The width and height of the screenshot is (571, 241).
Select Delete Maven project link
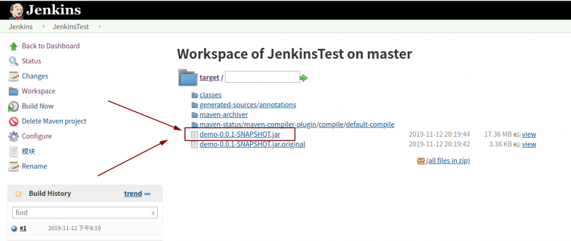(x=54, y=121)
